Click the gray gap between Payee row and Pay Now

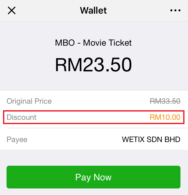[93, 158]
